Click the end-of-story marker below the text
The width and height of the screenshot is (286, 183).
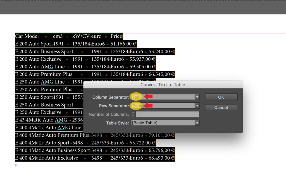coord(15,165)
